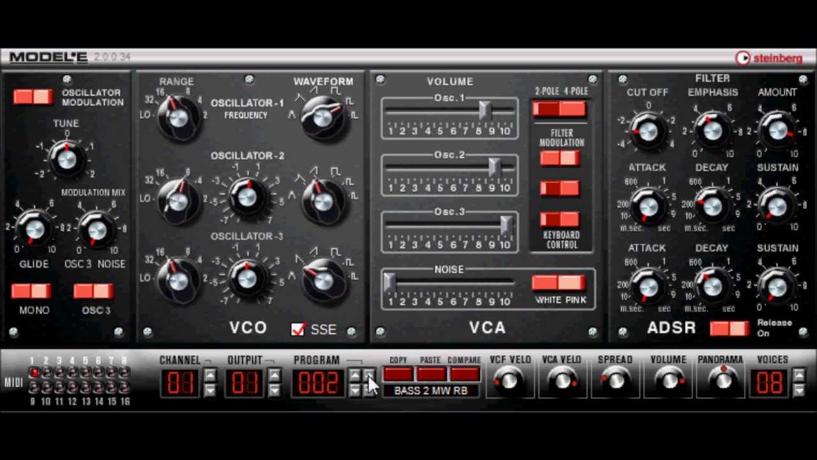817x460 pixels.
Task: Decrease the Output with the down arrow
Action: tap(274, 389)
